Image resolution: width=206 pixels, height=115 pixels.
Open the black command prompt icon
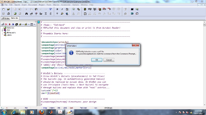tap(132, 9)
